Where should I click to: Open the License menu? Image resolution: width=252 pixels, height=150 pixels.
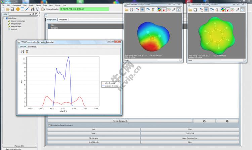(x=58, y=5)
